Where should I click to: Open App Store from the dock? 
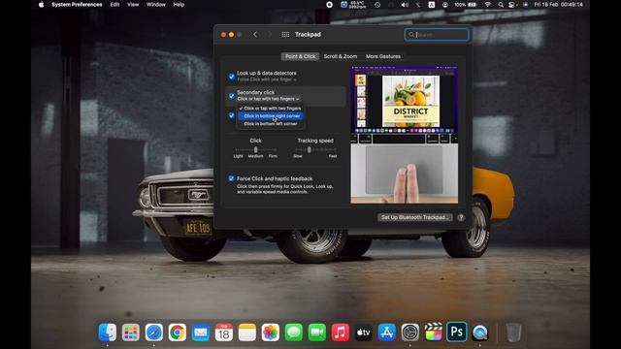[387, 333]
